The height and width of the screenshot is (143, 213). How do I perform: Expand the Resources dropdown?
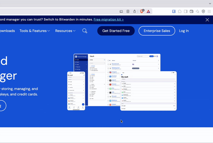pyautogui.click(x=65, y=31)
